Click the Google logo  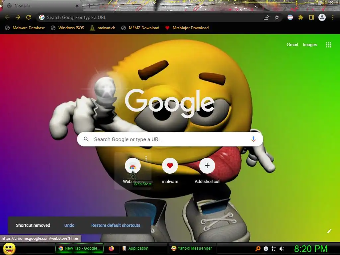(170, 104)
